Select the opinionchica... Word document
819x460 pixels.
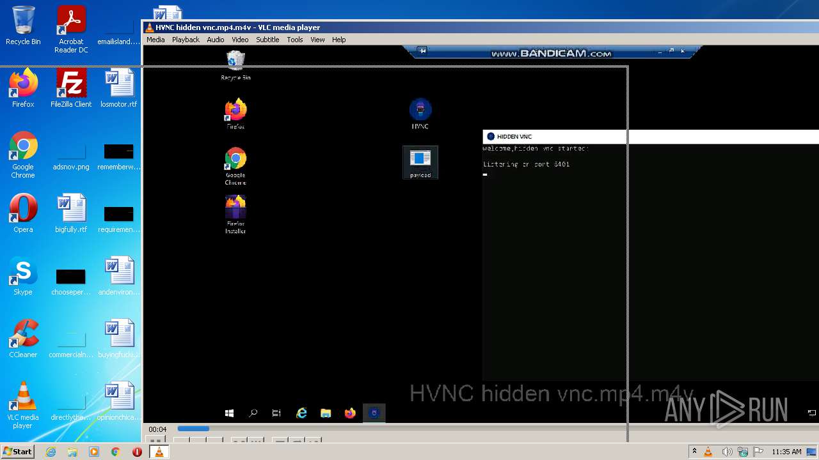[x=119, y=401]
